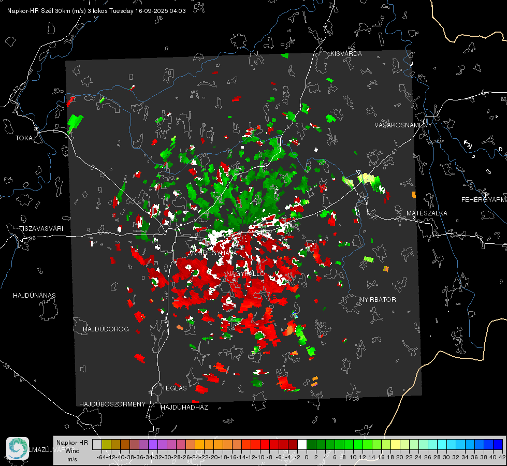Click the '-34' legend value

coord(148,457)
